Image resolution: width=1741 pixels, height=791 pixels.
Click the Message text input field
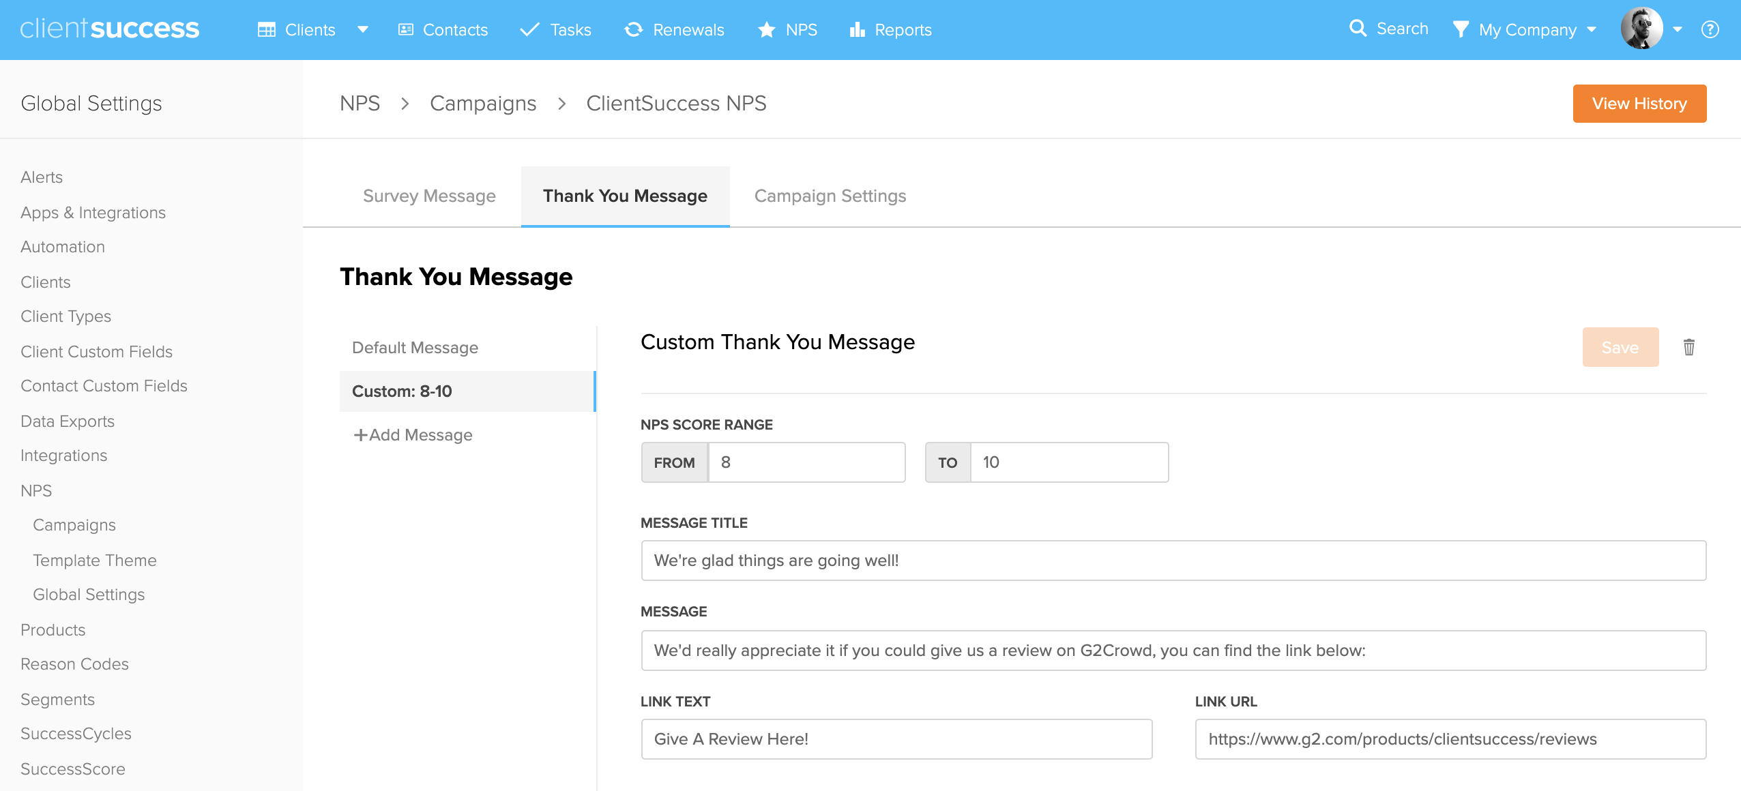click(1173, 651)
